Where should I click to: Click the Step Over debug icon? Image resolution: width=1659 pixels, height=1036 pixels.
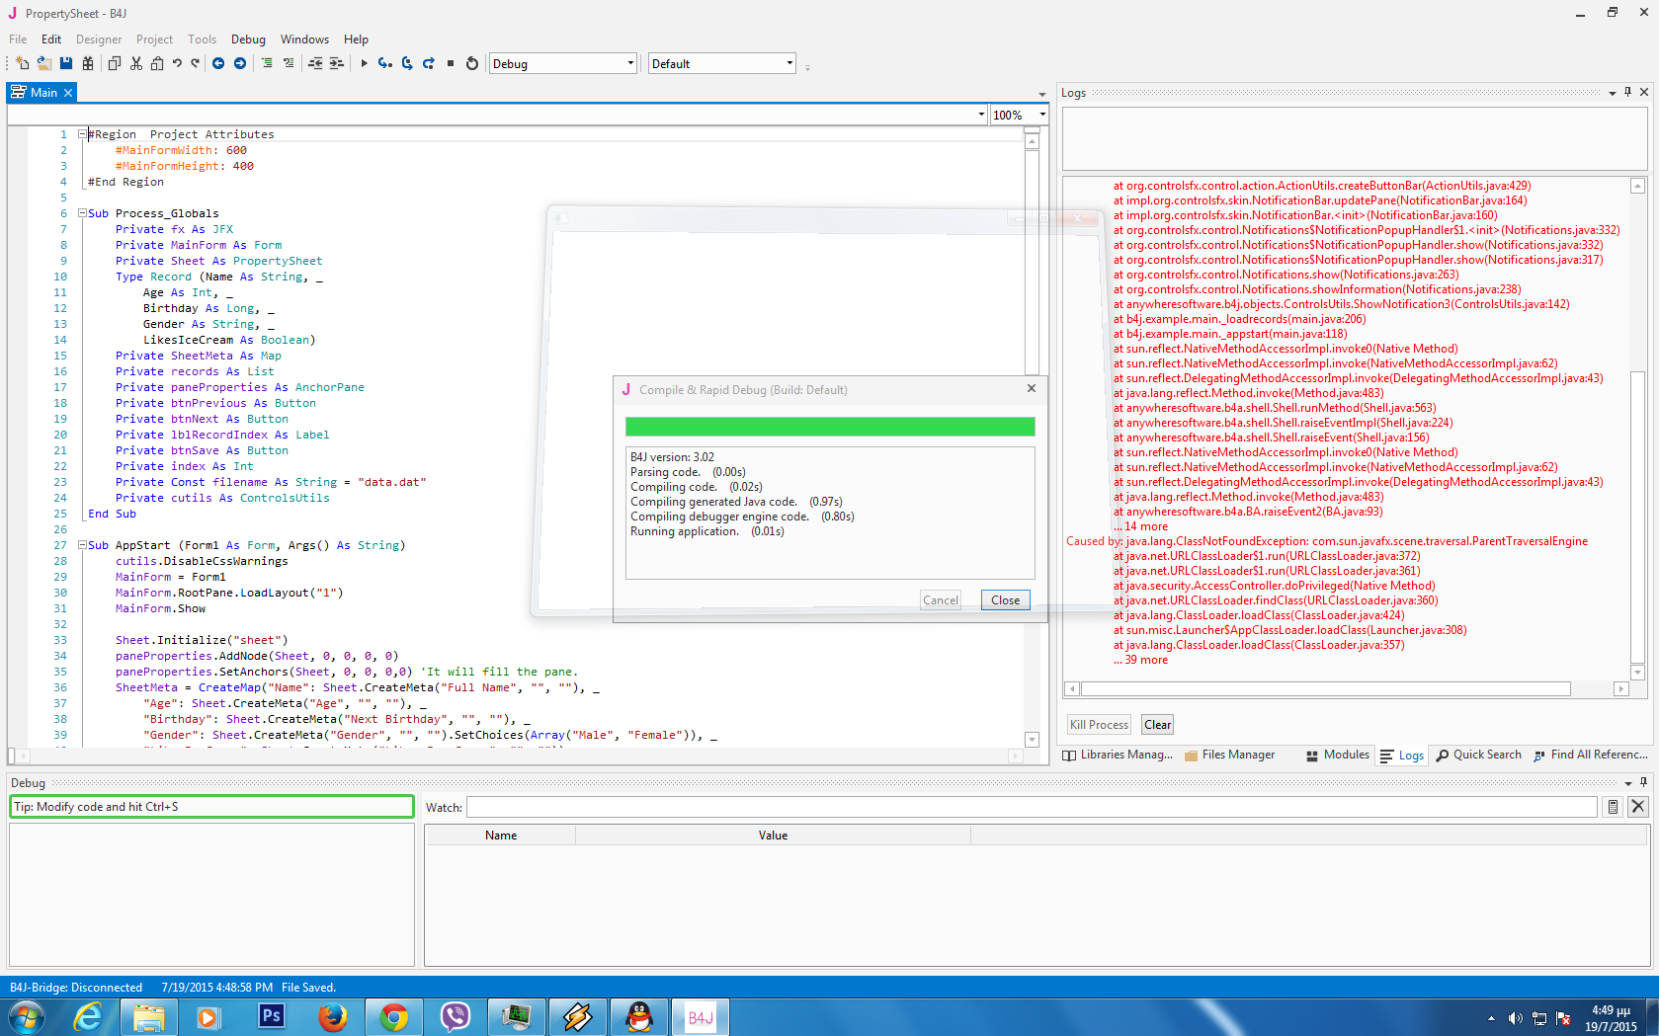pos(407,63)
